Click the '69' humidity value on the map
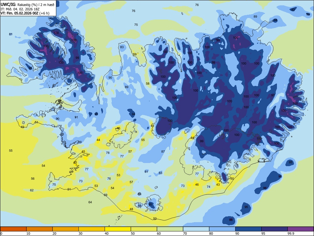 tap(106, 195)
